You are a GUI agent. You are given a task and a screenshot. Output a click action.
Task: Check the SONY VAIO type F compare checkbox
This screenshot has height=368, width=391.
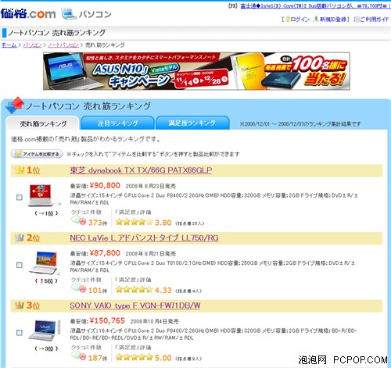[x=20, y=333]
